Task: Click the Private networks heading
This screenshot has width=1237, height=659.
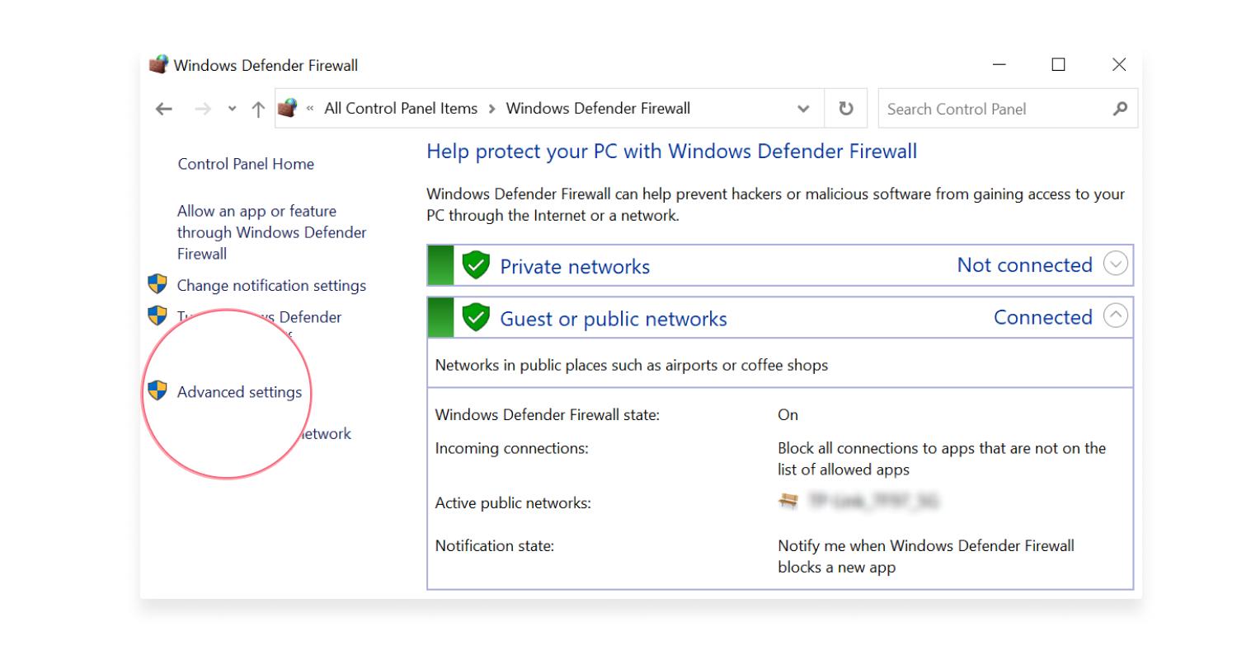Action: click(575, 267)
